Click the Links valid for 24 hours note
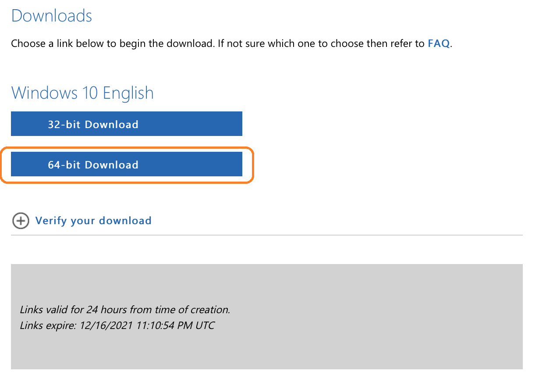The image size is (539, 386). click(125, 310)
